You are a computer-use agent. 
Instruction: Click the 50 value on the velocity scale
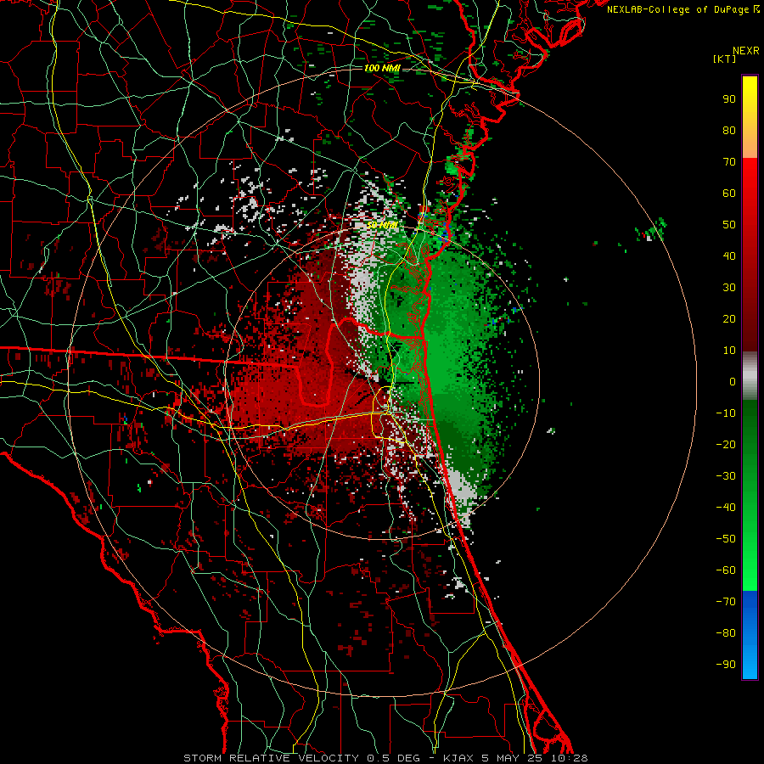[729, 225]
